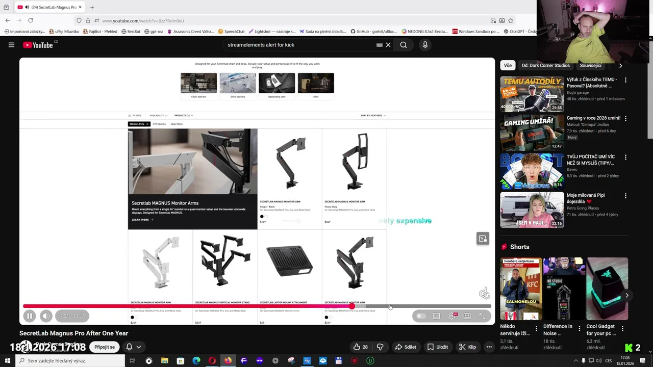Image resolution: width=653 pixels, height=367 pixels.
Task: Dislike the video with thumbs down
Action: pyautogui.click(x=380, y=347)
